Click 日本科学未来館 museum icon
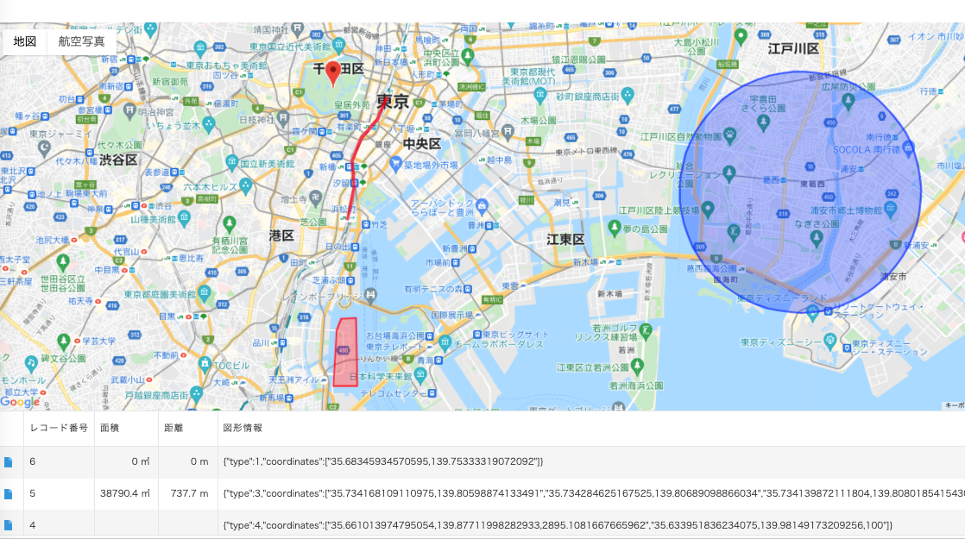The height and width of the screenshot is (539, 965). click(420, 374)
